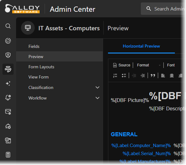
Task: Align text to the left
Action: coord(163,75)
